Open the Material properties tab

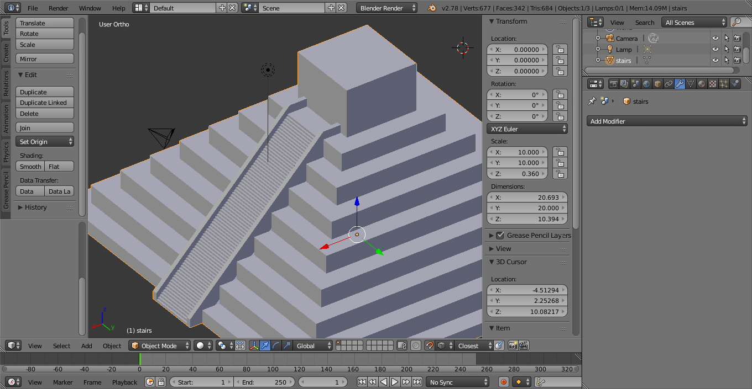tap(702, 84)
